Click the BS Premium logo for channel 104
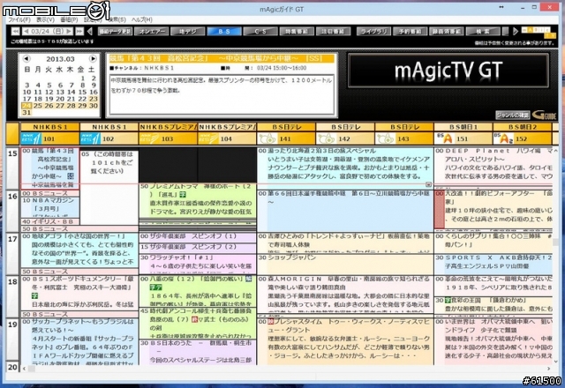Viewport: 565px width, 388px height. (208, 138)
